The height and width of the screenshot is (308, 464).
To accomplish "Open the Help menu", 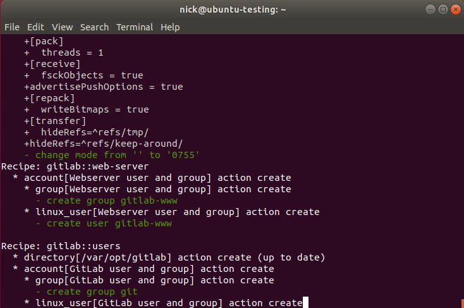I will coord(170,27).
